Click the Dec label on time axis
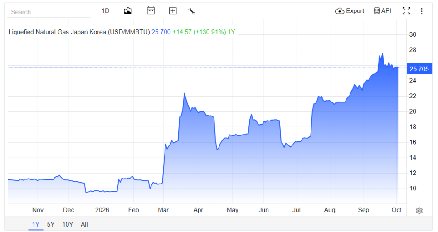438x232 pixels. click(68, 210)
